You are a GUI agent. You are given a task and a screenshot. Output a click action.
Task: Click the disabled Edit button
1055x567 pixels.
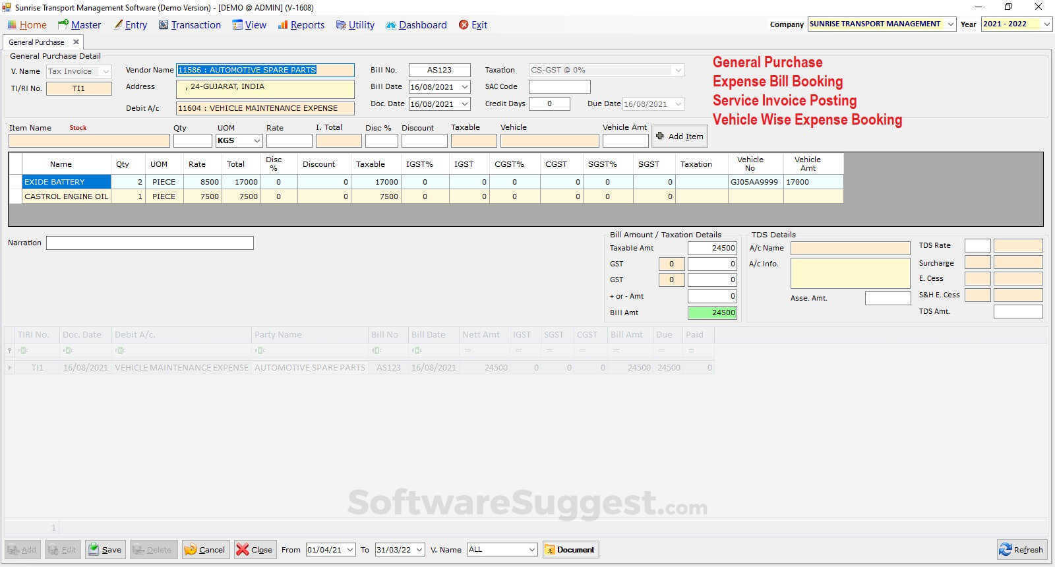pos(62,549)
